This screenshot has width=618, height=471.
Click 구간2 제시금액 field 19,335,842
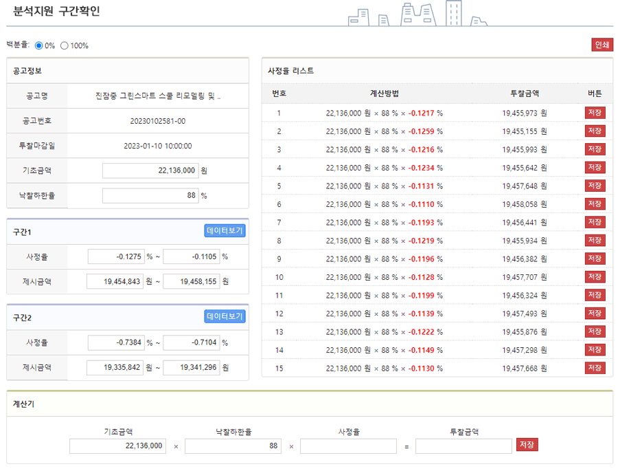click(115, 368)
